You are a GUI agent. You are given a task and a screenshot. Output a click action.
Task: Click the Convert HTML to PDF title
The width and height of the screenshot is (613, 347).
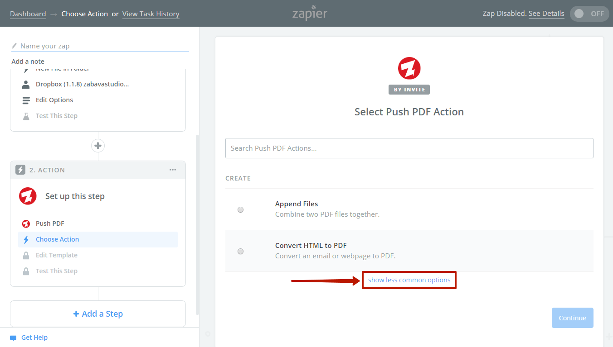coord(311,246)
